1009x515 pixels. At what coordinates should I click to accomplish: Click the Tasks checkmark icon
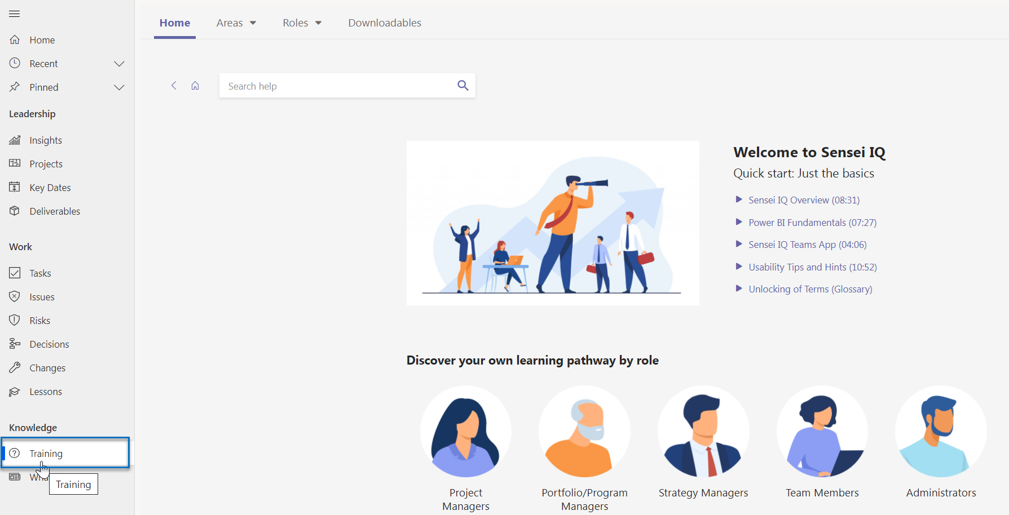point(15,273)
